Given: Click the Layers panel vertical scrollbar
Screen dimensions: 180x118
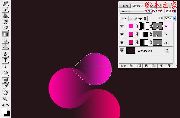Looking at the screenshot, I should 174,43.
